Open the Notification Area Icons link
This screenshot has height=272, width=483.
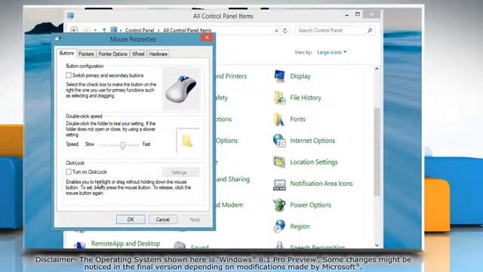click(x=321, y=184)
